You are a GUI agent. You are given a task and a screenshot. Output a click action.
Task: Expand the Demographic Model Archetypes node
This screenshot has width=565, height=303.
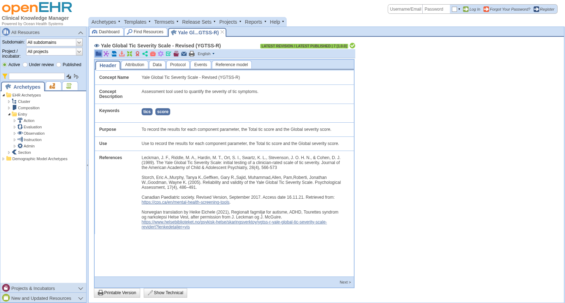[x=4, y=159]
